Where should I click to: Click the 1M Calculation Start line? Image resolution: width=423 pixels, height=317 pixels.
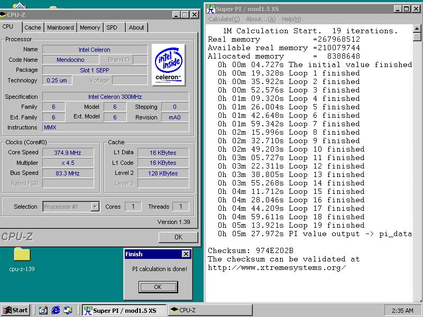coord(310,31)
